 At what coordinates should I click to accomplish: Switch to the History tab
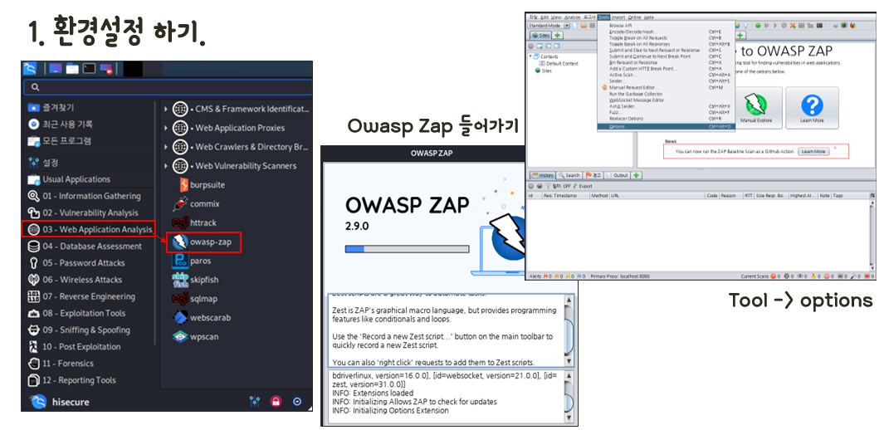pos(542,175)
